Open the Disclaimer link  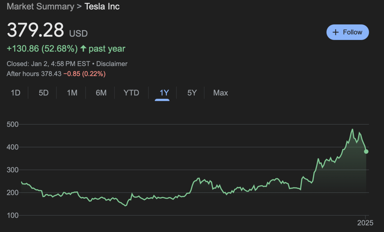(112, 64)
